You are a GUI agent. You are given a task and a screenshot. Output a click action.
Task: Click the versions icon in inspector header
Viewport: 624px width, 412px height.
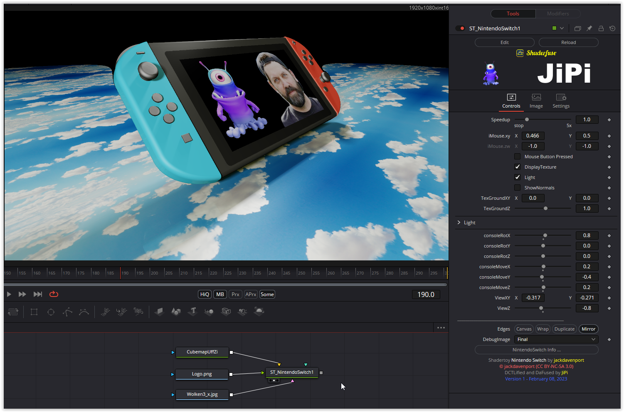[577, 28]
